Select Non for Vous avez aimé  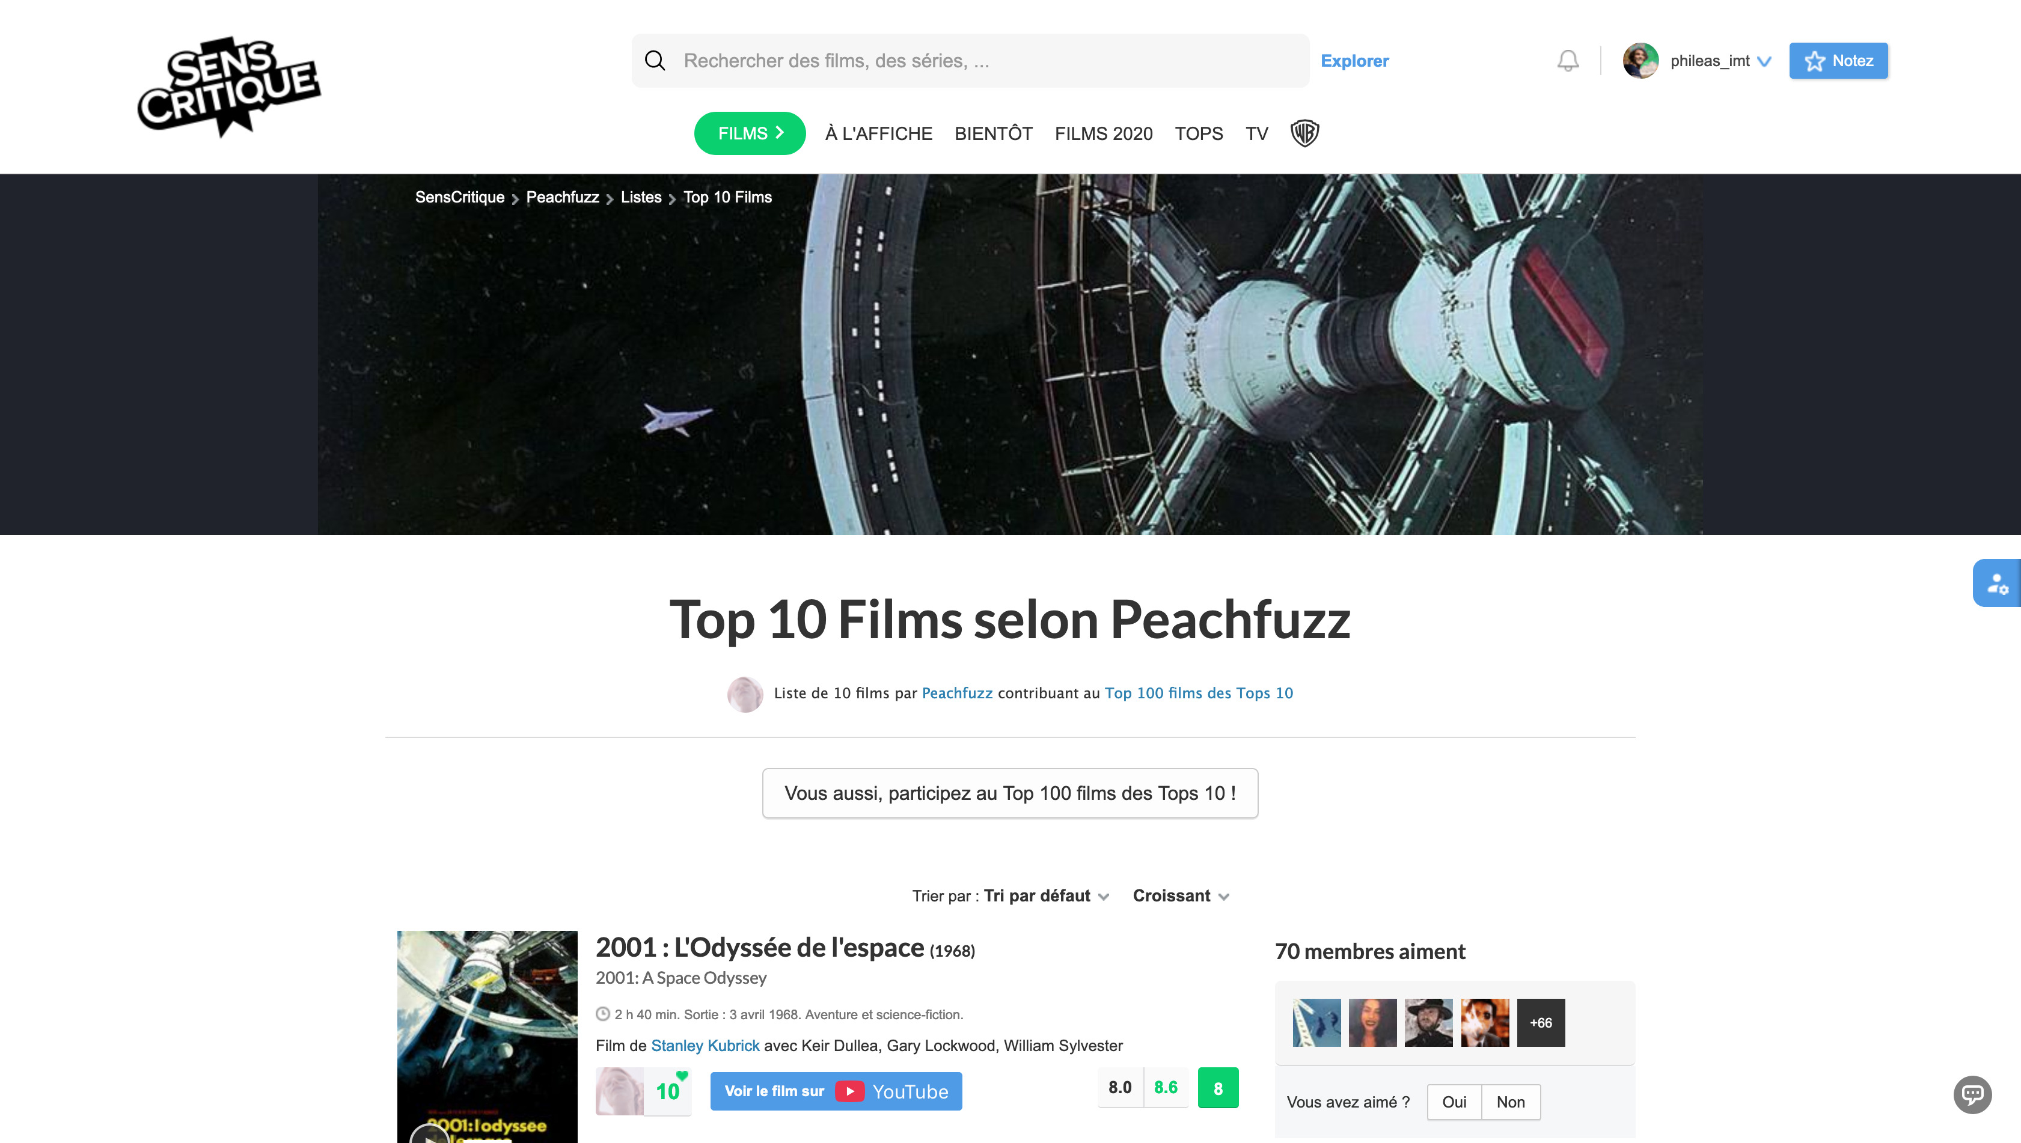click(1510, 1102)
